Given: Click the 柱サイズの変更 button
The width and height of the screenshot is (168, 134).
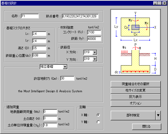Looking at the screenshot, I should tap(136, 90).
